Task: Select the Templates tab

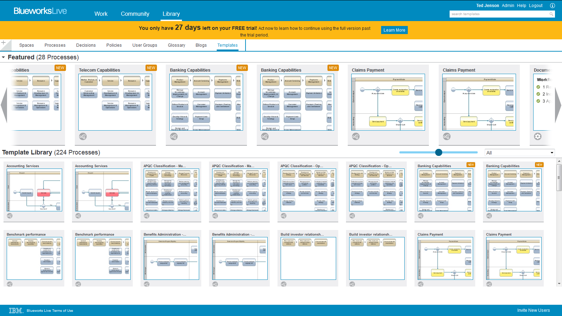Action: (228, 45)
